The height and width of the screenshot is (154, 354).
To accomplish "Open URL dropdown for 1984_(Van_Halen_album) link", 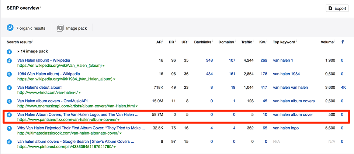I will click(x=114, y=80).
